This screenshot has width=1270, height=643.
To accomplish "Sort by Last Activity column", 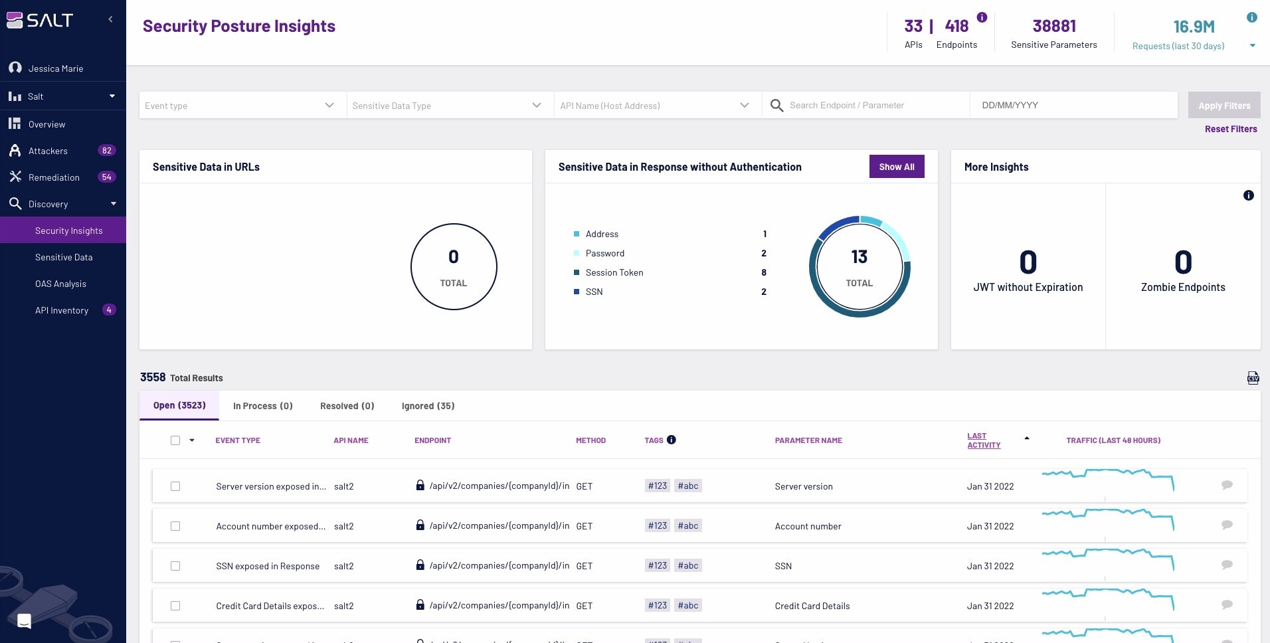I will click(x=983, y=440).
